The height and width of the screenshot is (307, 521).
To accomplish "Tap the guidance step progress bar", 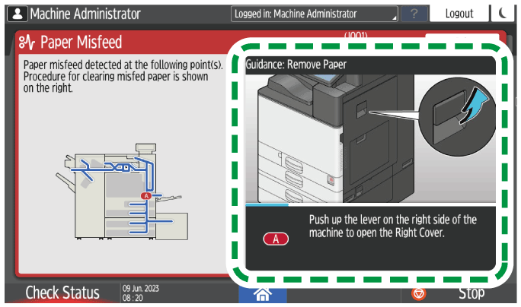I will 370,204.
